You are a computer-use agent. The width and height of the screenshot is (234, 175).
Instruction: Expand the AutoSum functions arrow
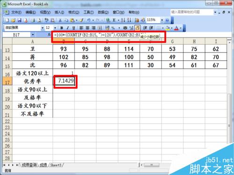(118, 20)
